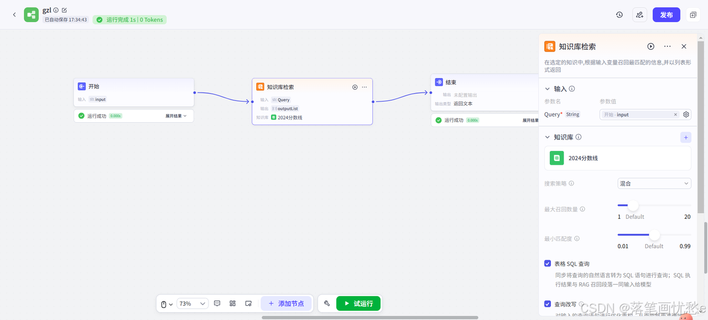
Task: Collapse the 知识库 section
Action: [548, 137]
